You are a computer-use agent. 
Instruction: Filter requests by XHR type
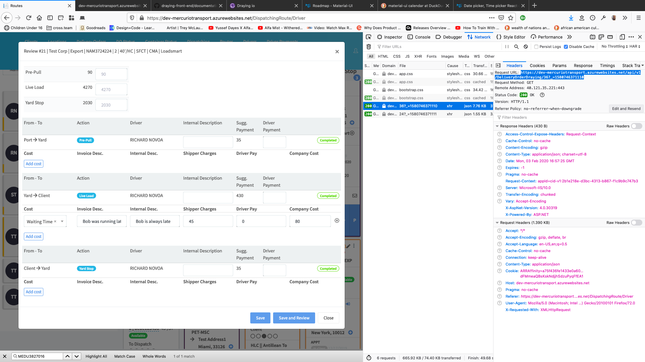coord(418,56)
